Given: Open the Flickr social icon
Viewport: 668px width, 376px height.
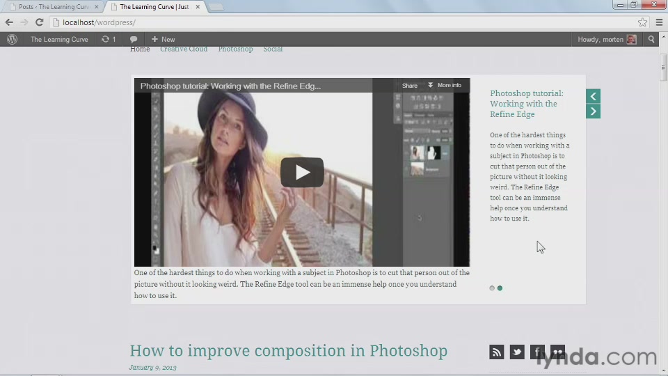Looking at the screenshot, I should click(557, 352).
